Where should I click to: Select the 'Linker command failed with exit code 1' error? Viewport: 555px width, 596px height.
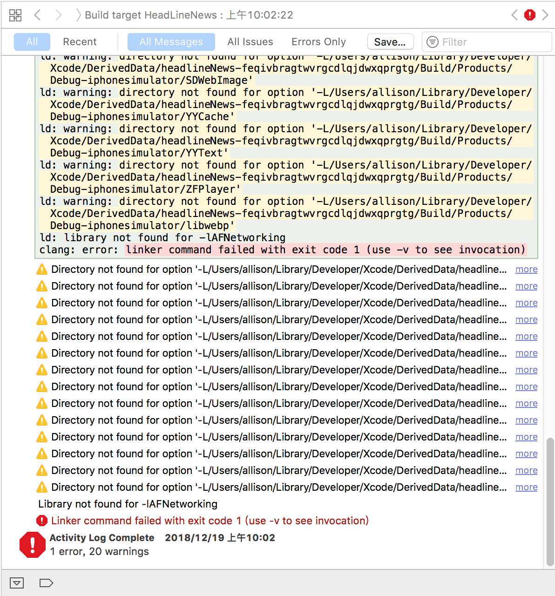210,521
